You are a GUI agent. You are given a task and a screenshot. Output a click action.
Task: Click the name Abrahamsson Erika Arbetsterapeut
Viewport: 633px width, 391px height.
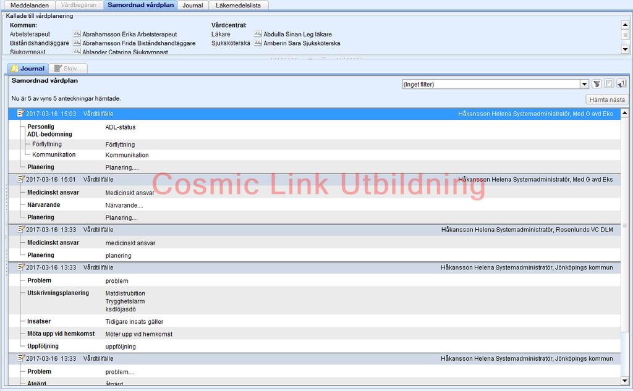pos(130,35)
